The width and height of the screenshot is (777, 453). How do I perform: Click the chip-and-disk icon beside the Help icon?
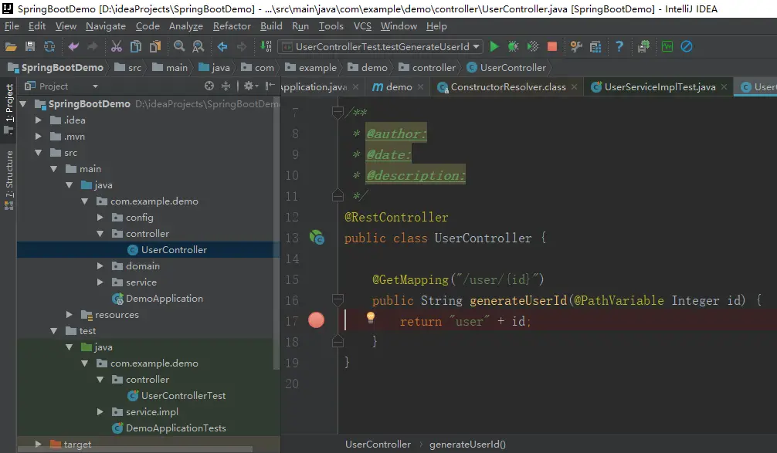643,46
